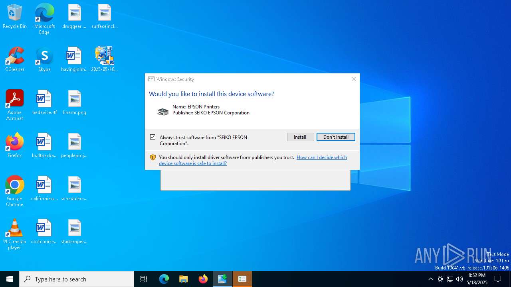Close the Windows Security dialog
Screen dimensions: 511x287
tap(353, 79)
